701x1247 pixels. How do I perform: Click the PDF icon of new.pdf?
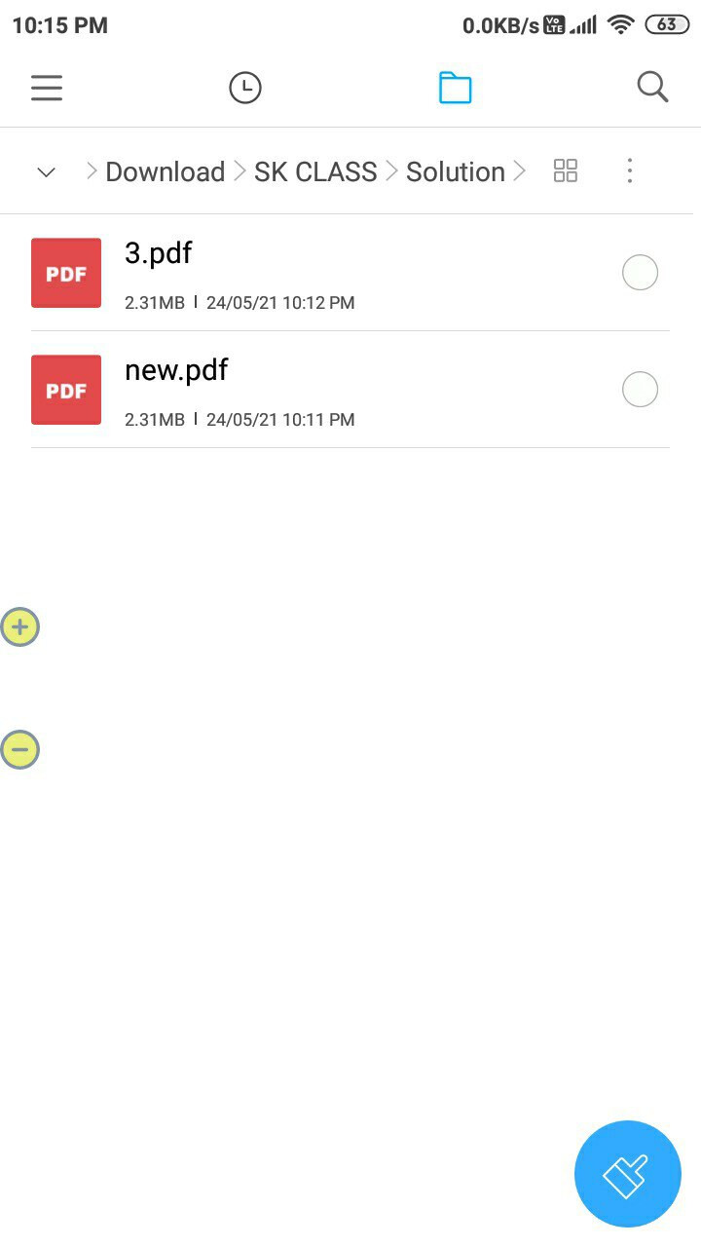(x=66, y=390)
